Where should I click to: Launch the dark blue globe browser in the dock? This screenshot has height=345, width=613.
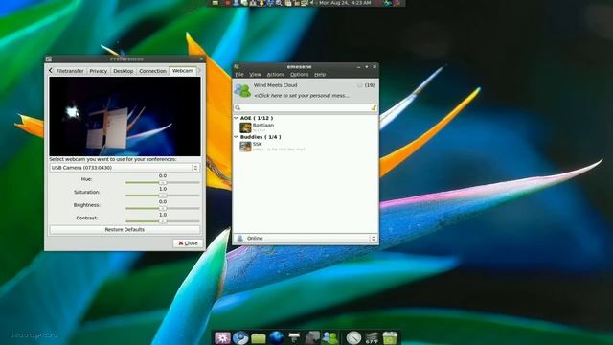tap(277, 337)
